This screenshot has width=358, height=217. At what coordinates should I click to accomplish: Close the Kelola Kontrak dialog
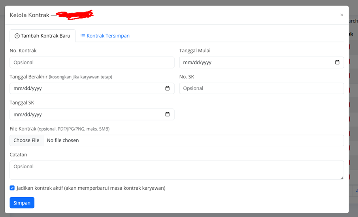(341, 15)
